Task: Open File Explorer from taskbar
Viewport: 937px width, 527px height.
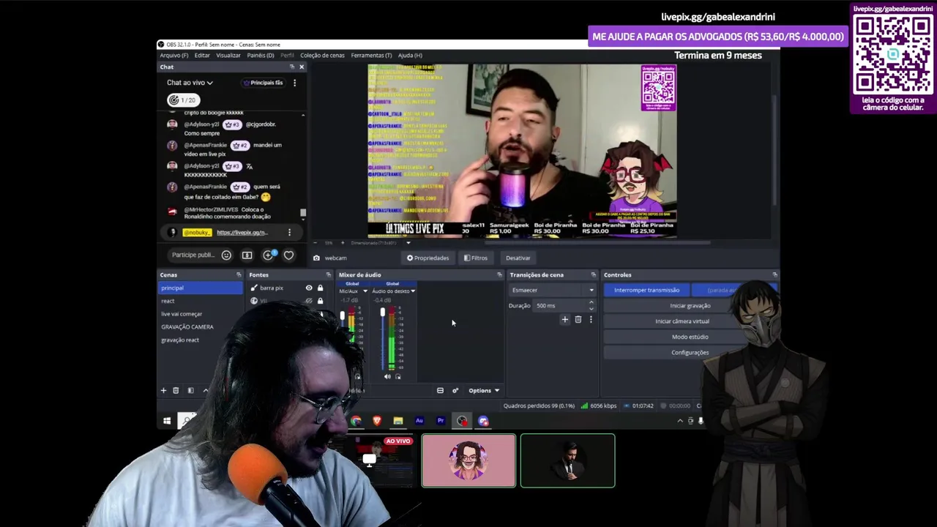Action: click(x=398, y=421)
